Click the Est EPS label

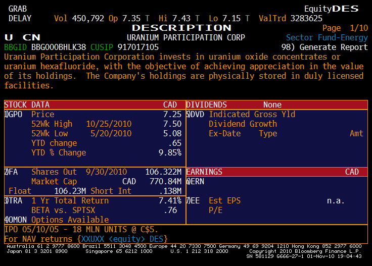[x=225, y=200]
